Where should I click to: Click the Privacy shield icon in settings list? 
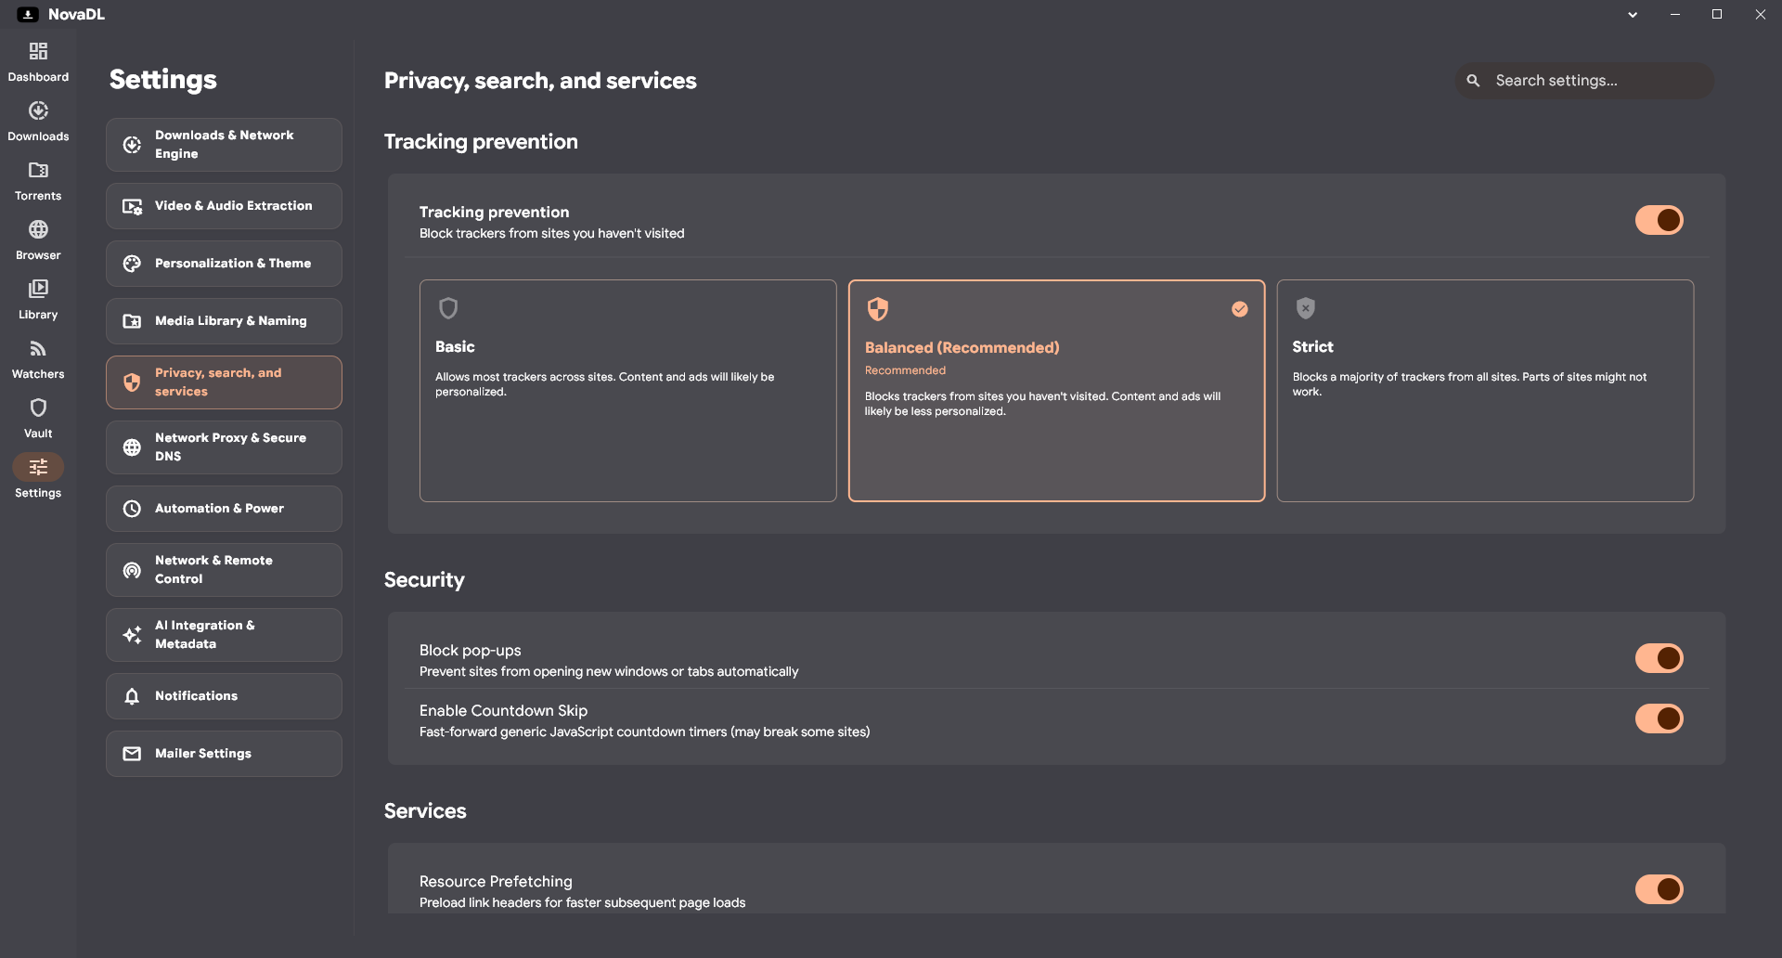tap(132, 382)
